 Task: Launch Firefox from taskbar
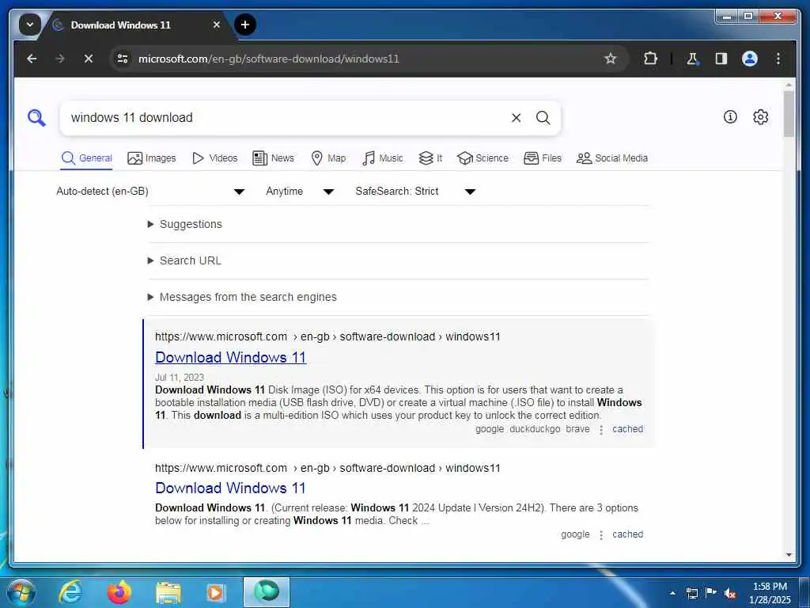point(119,592)
